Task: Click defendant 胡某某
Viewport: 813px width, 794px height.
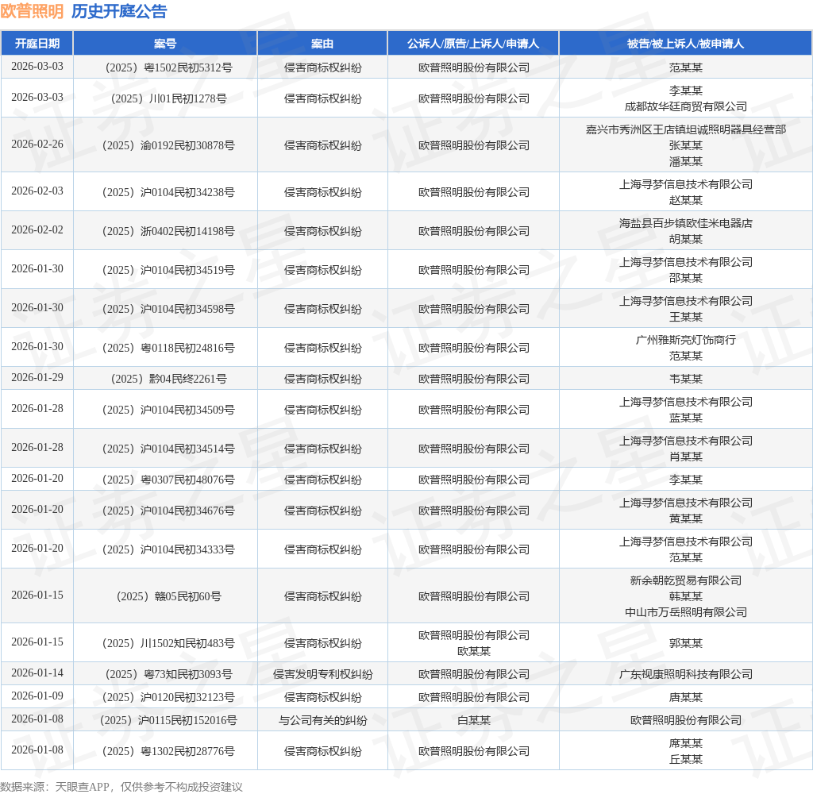Action: point(685,238)
